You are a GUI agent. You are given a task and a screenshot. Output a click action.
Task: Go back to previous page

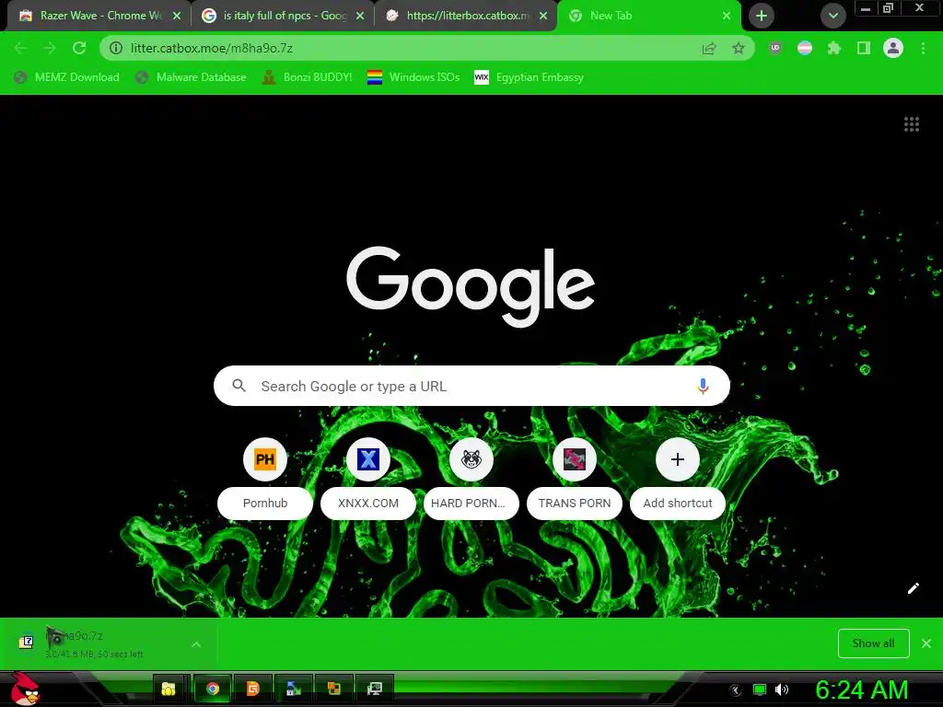click(20, 48)
